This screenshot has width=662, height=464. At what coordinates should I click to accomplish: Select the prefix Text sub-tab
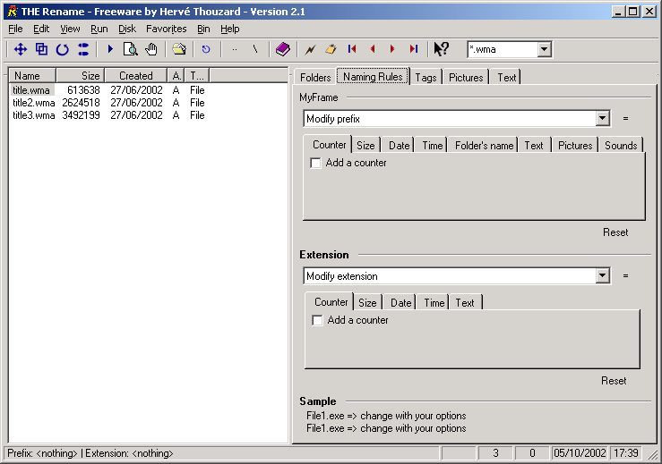(x=534, y=146)
